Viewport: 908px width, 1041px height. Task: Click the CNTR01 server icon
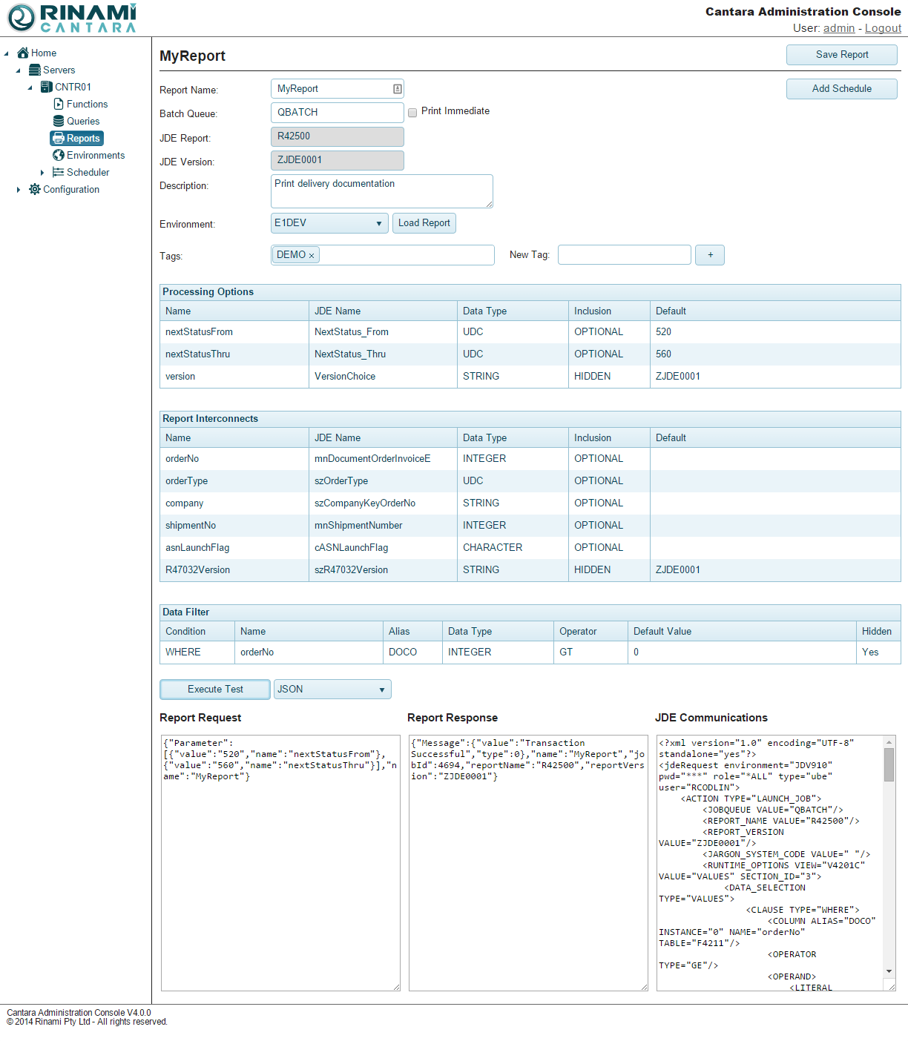point(47,87)
